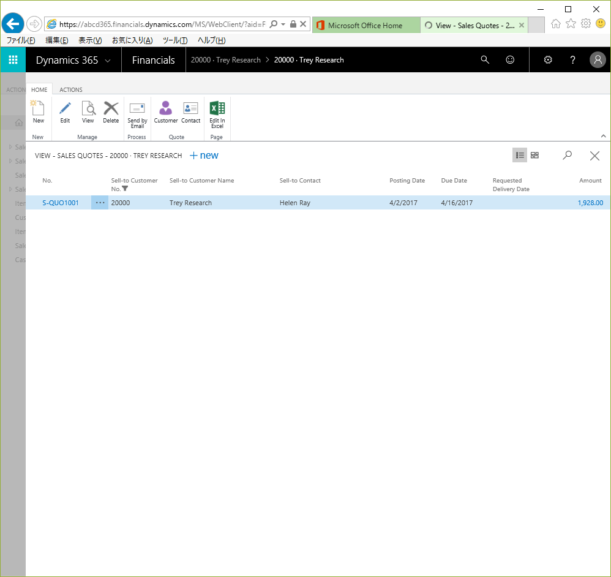The width and height of the screenshot is (611, 577).
Task: Open row options ellipsis for S-QUO1001
Action: (x=100, y=203)
